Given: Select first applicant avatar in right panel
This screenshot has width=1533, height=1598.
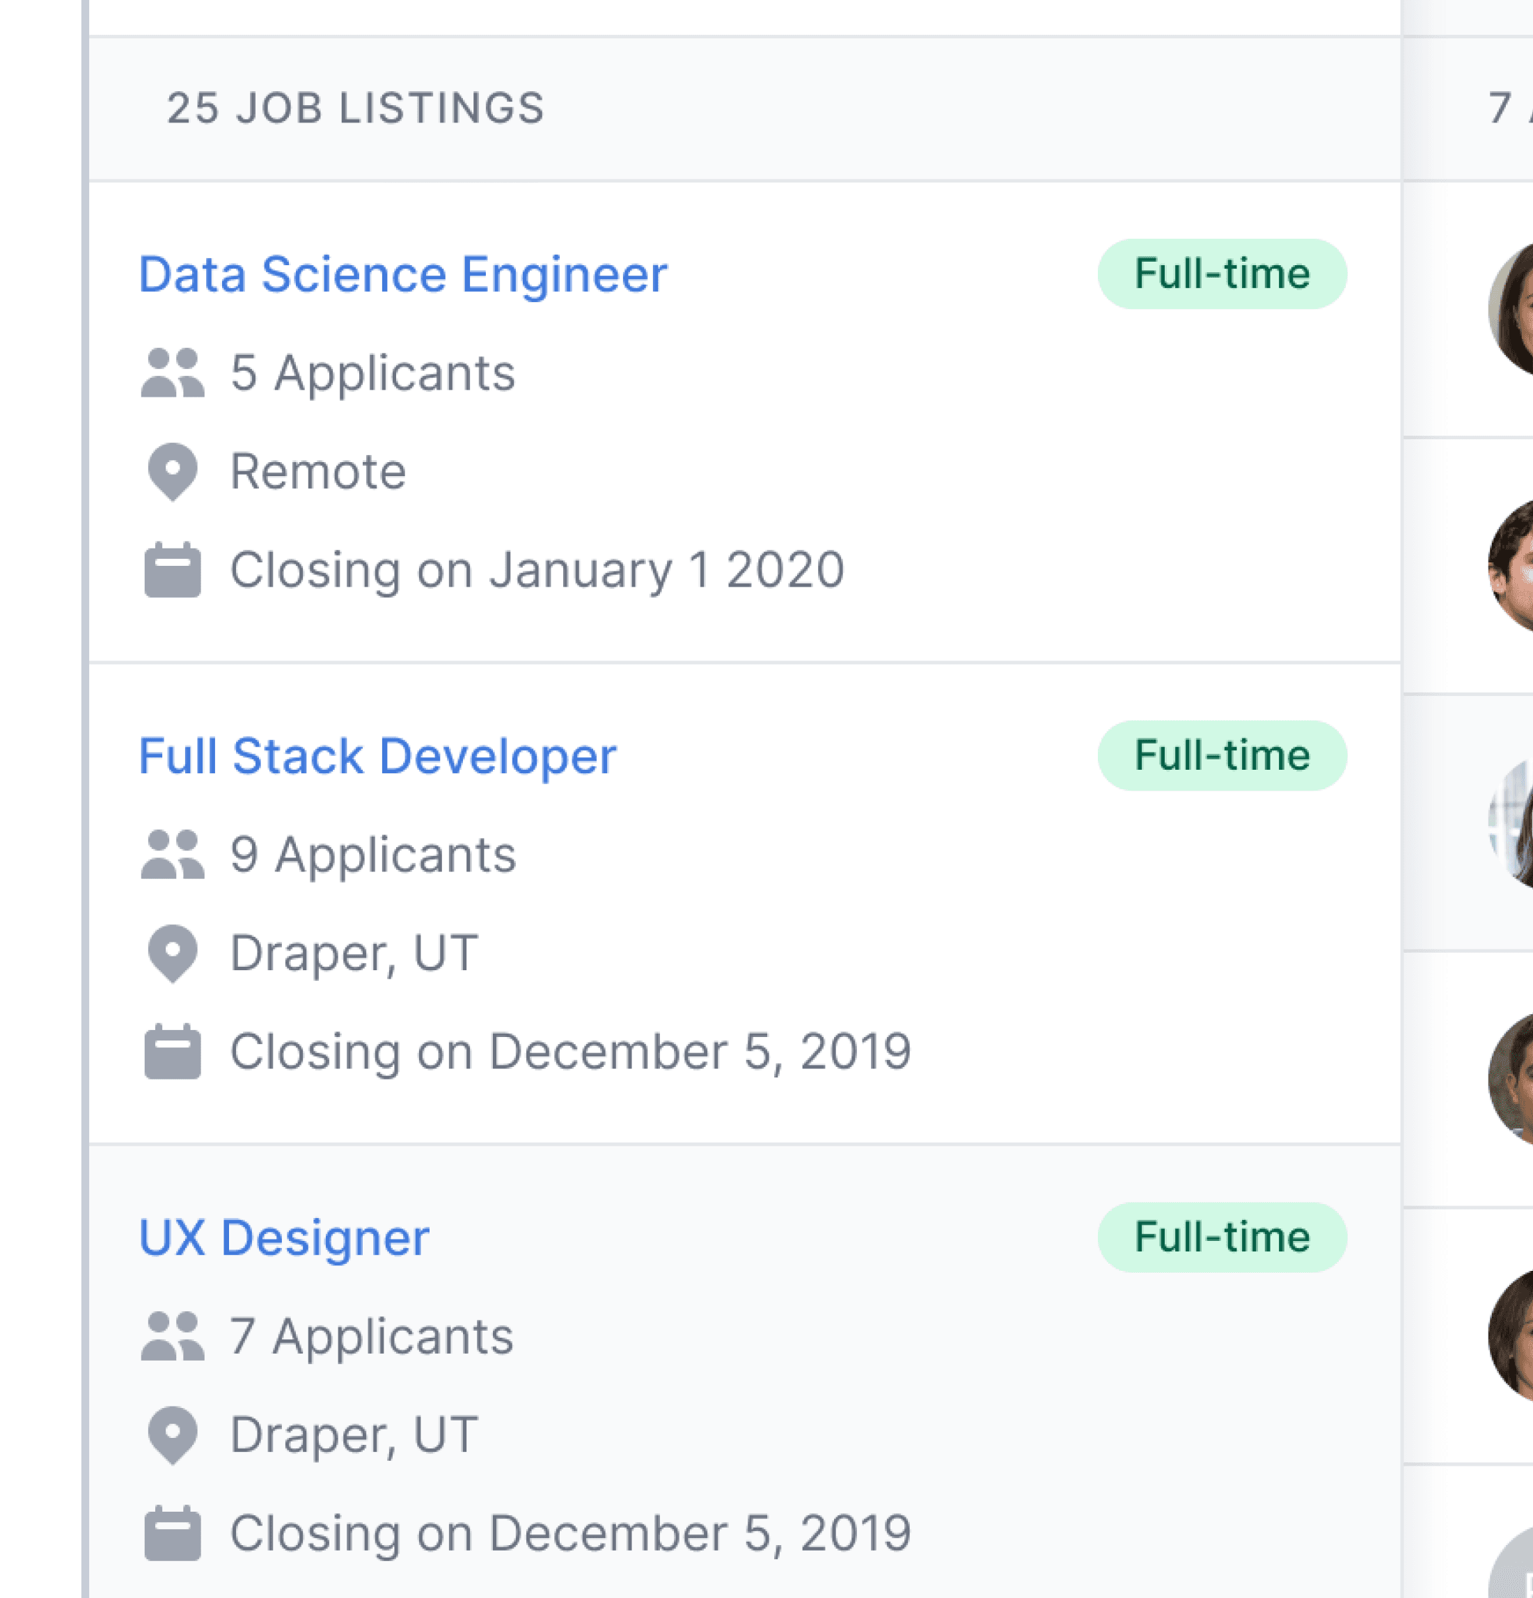Looking at the screenshot, I should tap(1514, 310).
